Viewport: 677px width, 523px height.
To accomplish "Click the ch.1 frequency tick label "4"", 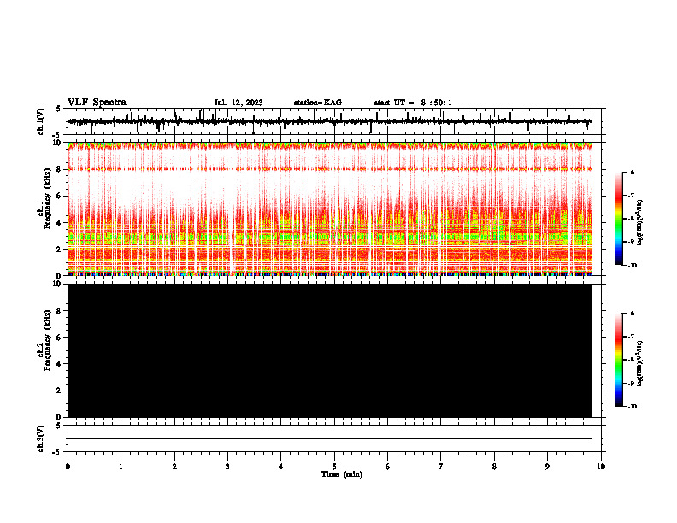I will pos(58,223).
